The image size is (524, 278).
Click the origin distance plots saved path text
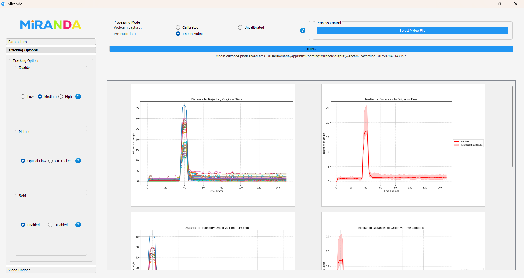pos(311,56)
